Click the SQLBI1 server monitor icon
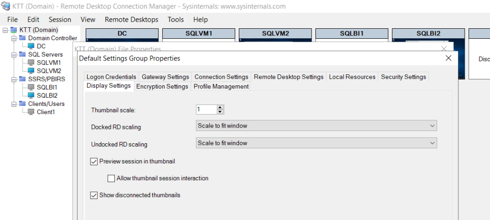490x220 pixels. 31,87
